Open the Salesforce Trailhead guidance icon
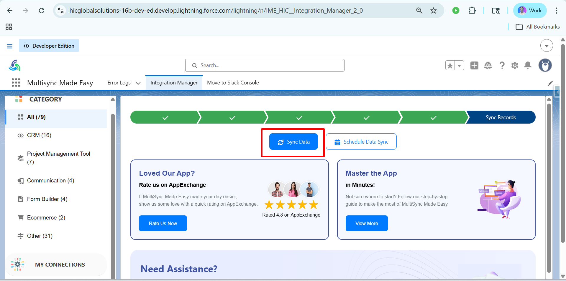The image size is (566, 281). [488, 65]
